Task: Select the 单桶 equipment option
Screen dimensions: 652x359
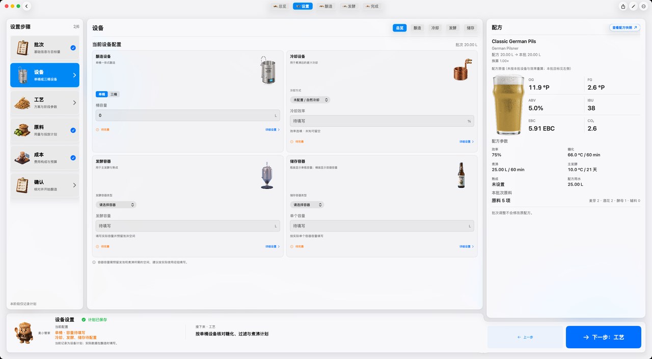Action: point(102,94)
